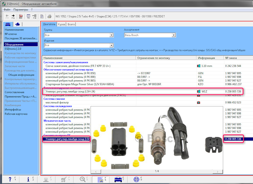Click the printer icon in toolbar

(49, 16)
